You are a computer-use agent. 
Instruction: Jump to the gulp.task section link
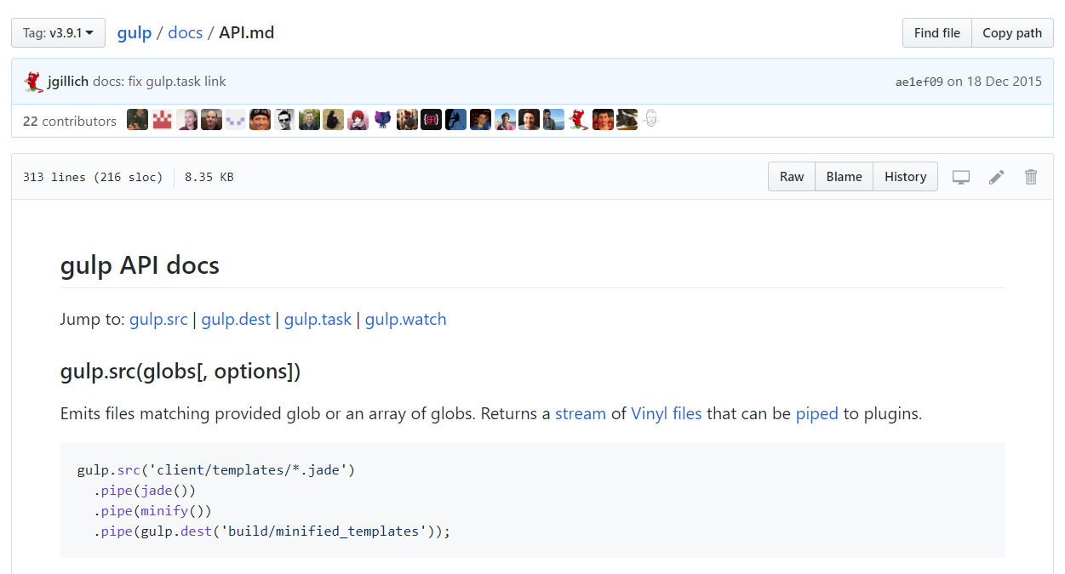(x=318, y=320)
